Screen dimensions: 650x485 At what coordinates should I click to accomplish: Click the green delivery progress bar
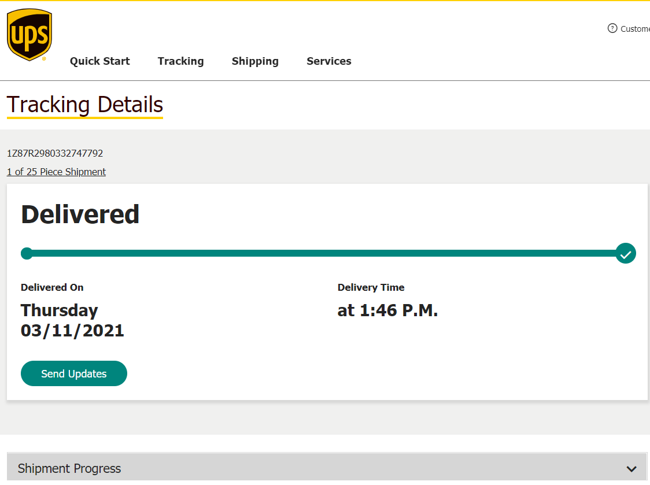pos(324,253)
